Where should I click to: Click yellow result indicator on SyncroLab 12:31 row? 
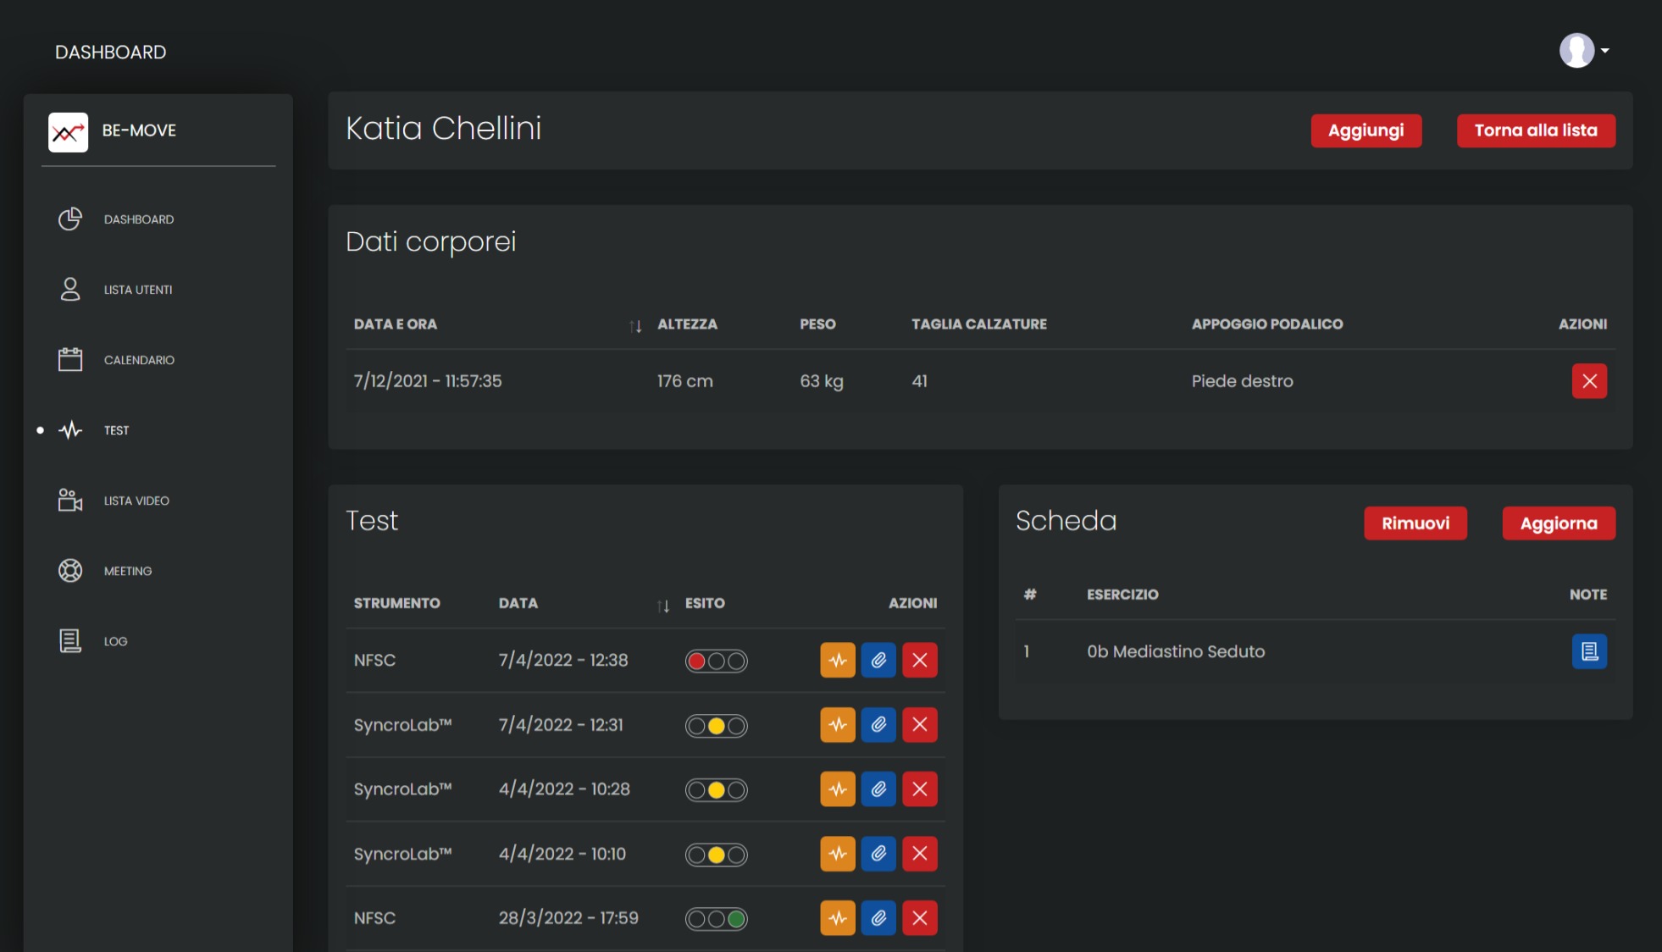717,726
